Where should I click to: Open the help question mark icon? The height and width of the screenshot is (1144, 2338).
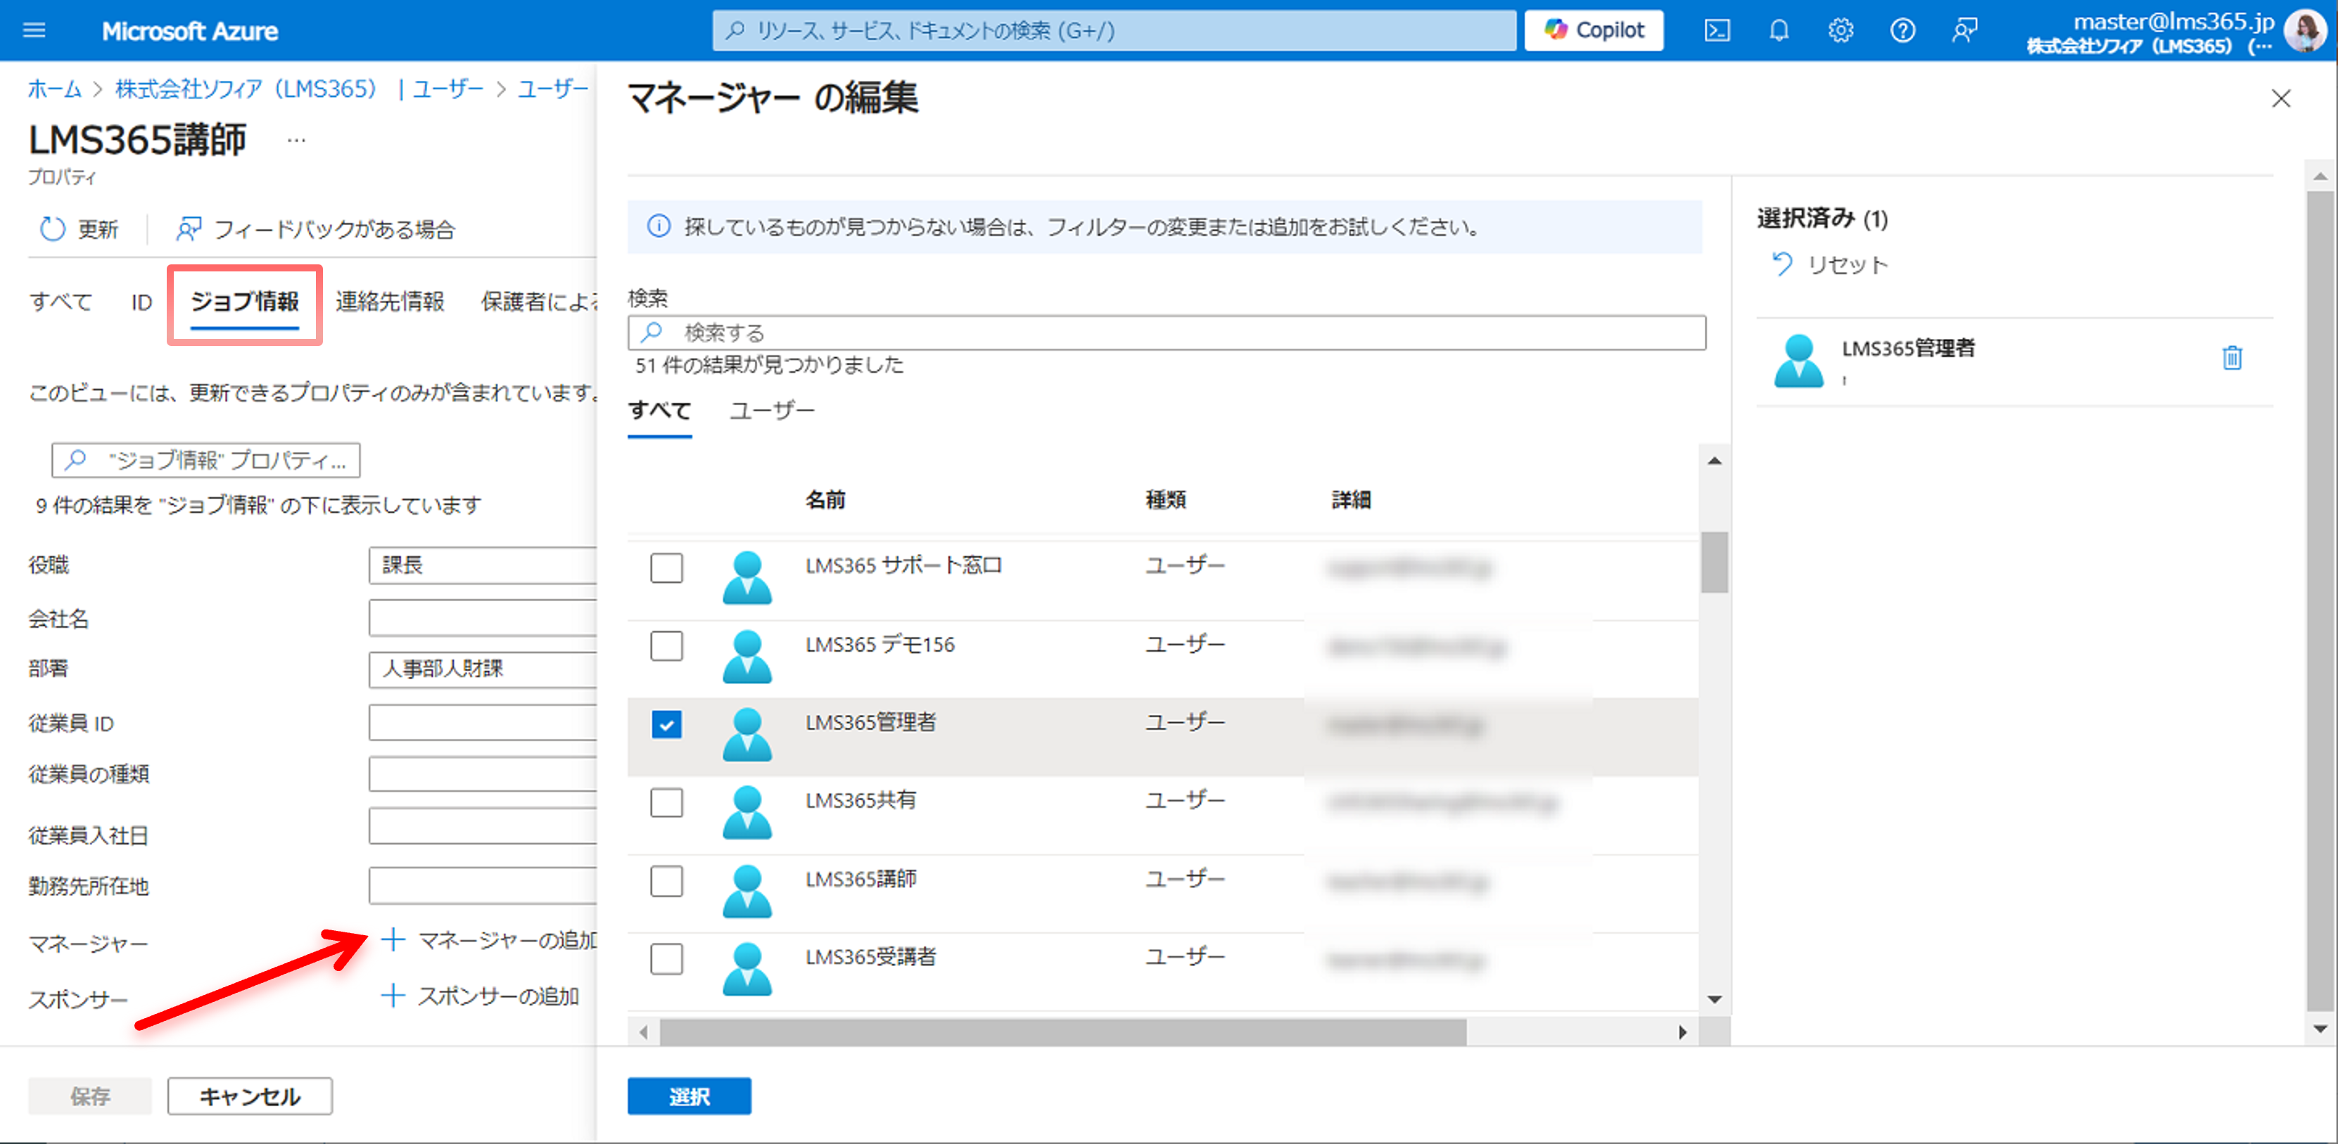(x=1902, y=31)
